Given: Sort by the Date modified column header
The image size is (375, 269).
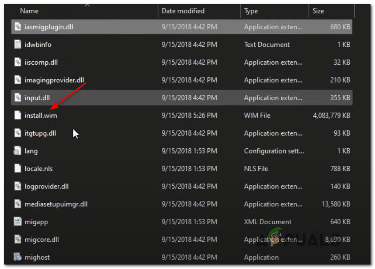Looking at the screenshot, I should click(183, 11).
